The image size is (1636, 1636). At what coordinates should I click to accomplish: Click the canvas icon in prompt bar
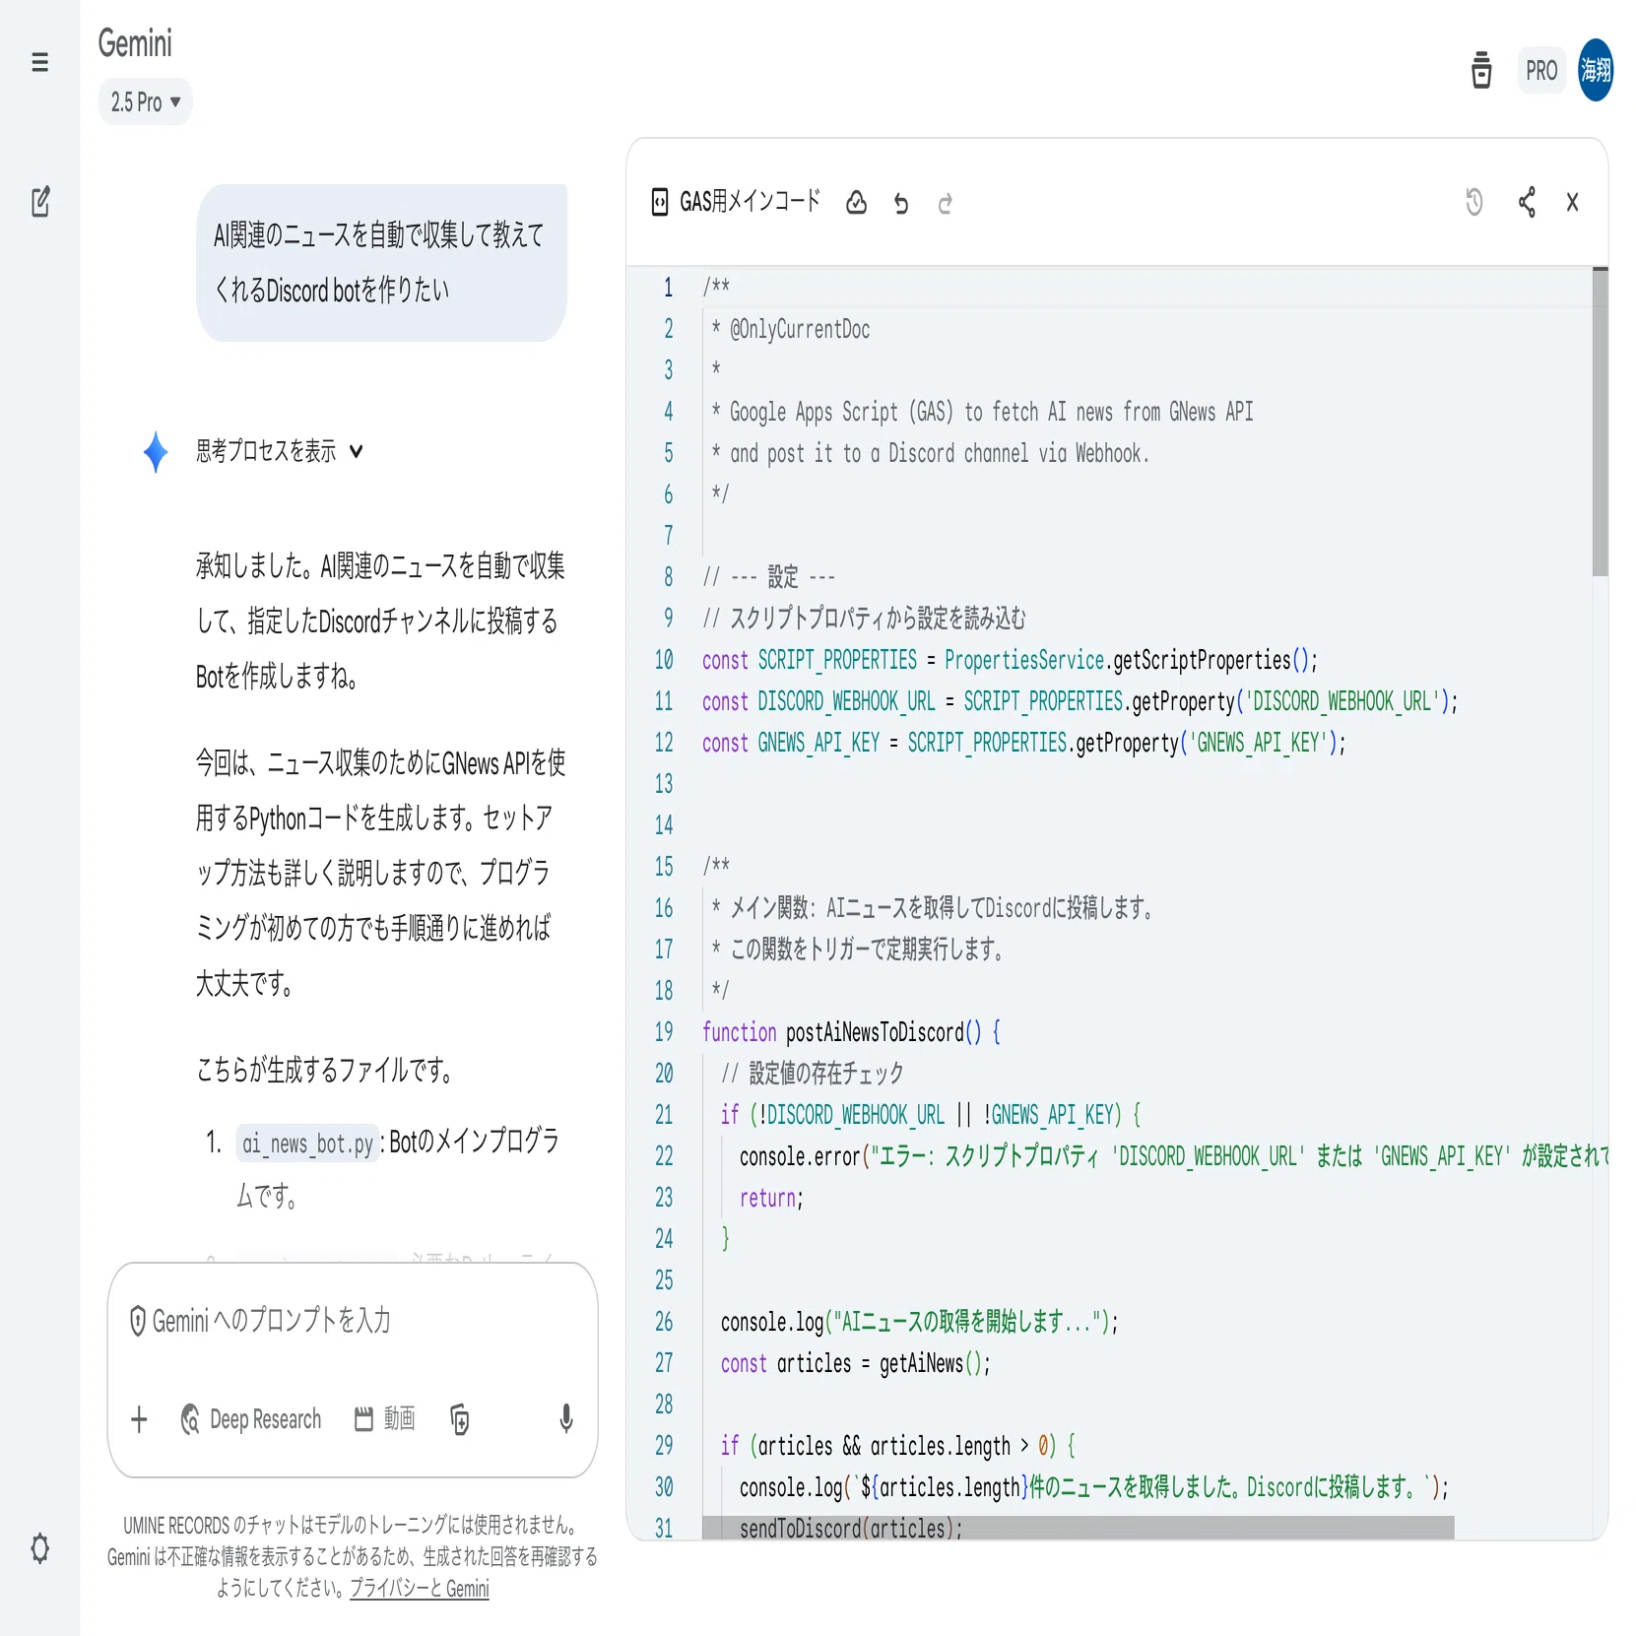(x=459, y=1419)
